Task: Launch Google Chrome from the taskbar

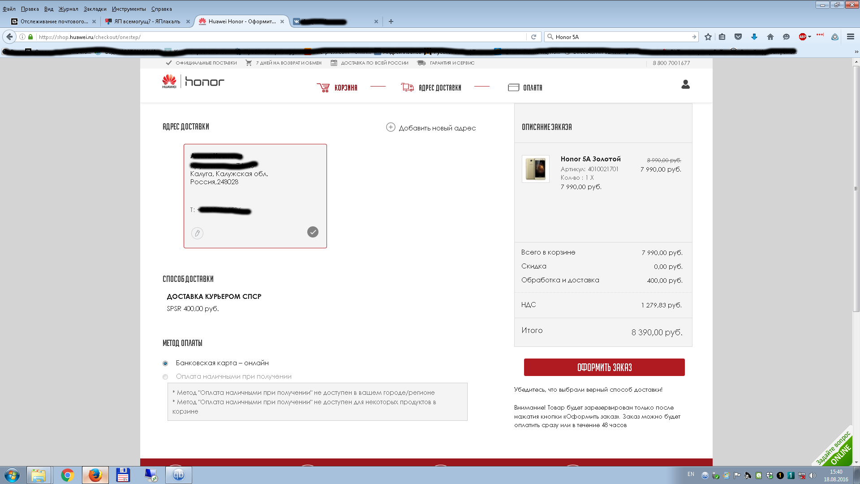Action: (68, 475)
